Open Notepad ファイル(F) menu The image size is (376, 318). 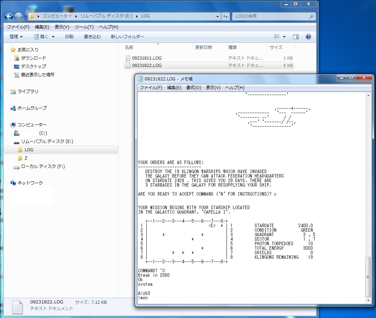click(x=151, y=87)
